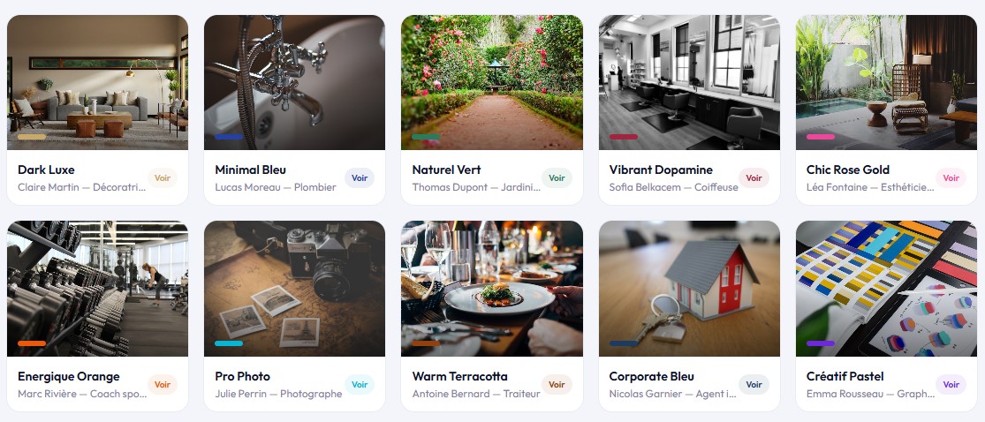Open the garden path image thumbnail
Image resolution: width=985 pixels, height=422 pixels.
[x=492, y=82]
